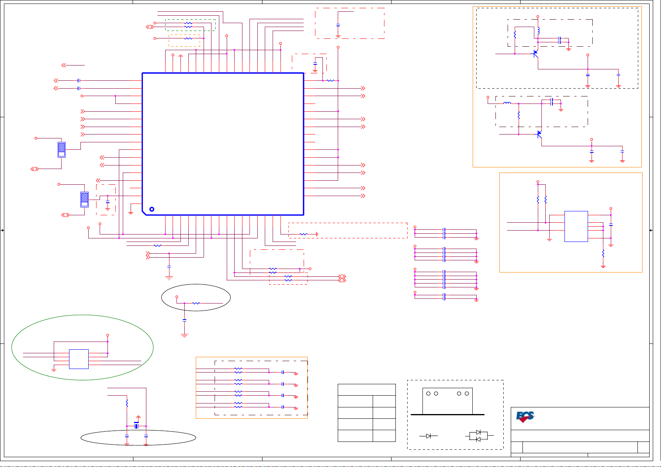Select the lone resistor in orange dashed box

(188, 38)
